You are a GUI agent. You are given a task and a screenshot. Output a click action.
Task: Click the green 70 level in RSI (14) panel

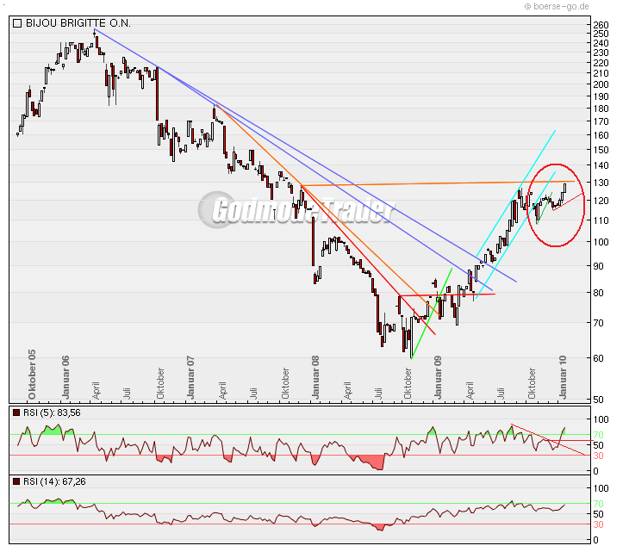599,504
